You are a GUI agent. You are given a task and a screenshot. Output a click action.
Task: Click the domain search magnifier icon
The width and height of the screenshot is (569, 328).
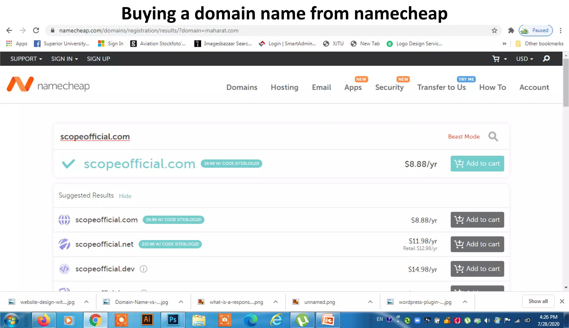[493, 137]
